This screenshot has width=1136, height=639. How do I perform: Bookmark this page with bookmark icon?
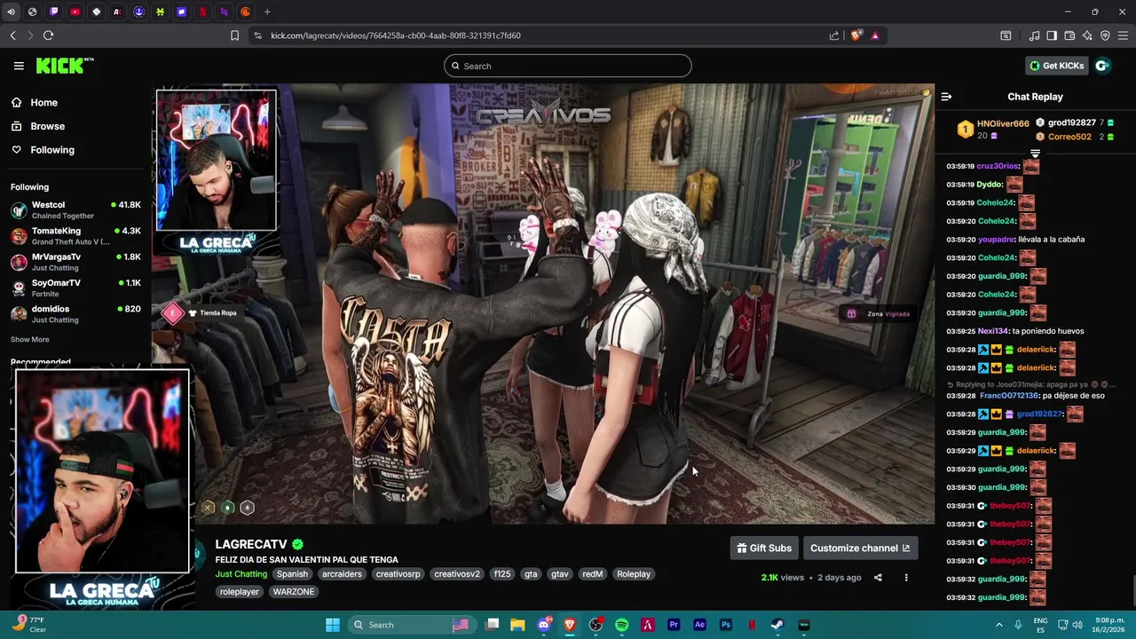pyautogui.click(x=234, y=35)
